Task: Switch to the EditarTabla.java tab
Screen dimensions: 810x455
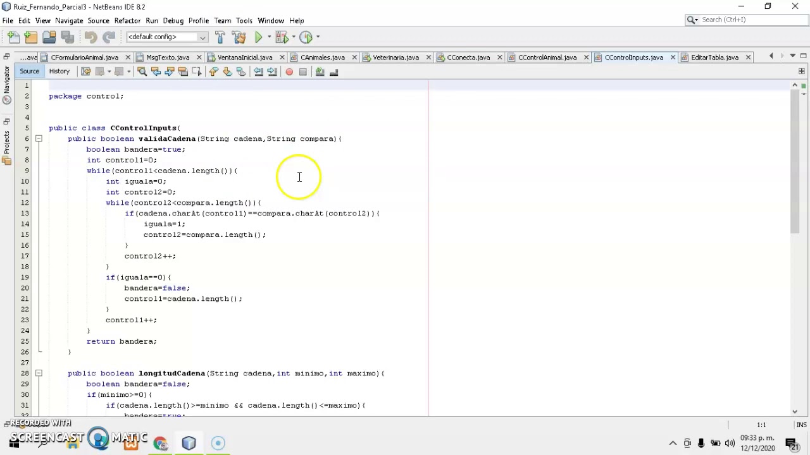Action: point(714,58)
